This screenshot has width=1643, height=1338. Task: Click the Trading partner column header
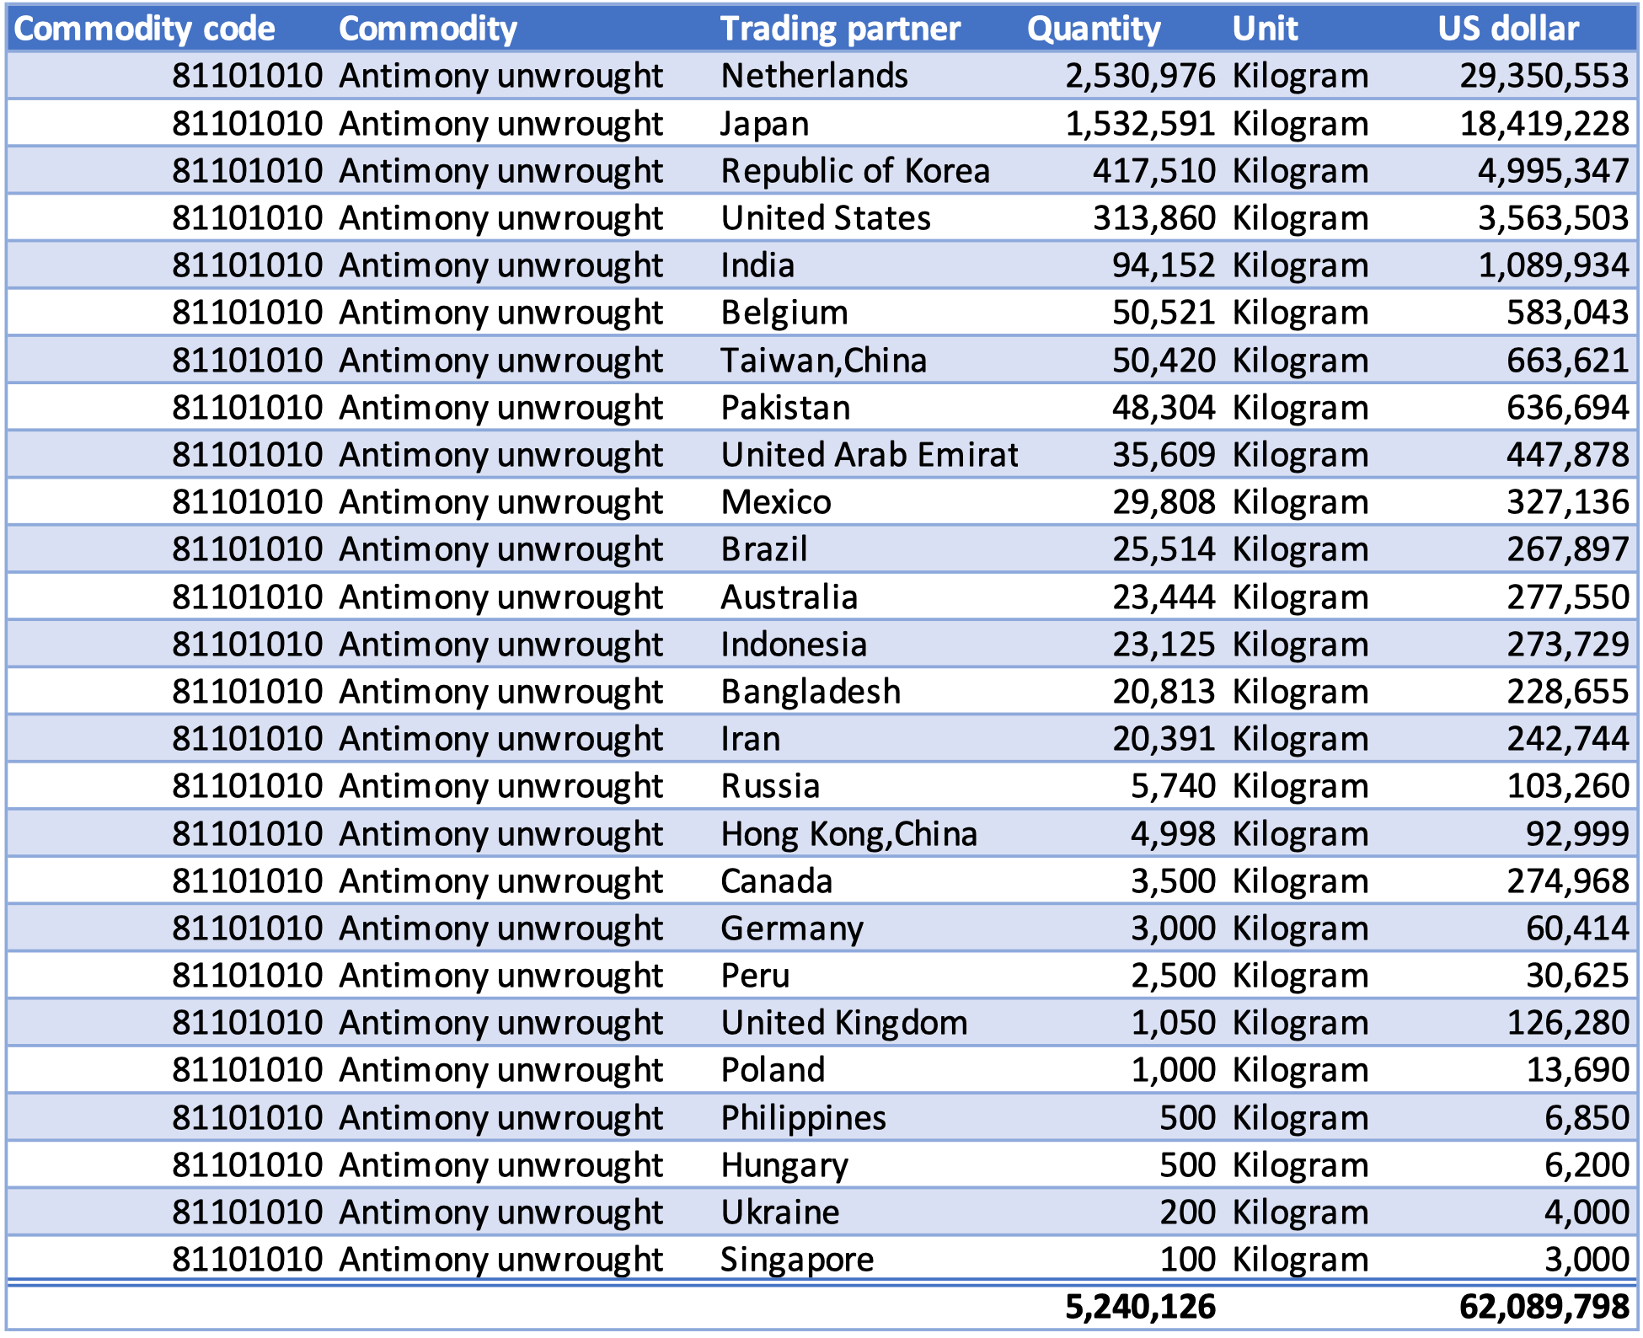[x=840, y=29]
